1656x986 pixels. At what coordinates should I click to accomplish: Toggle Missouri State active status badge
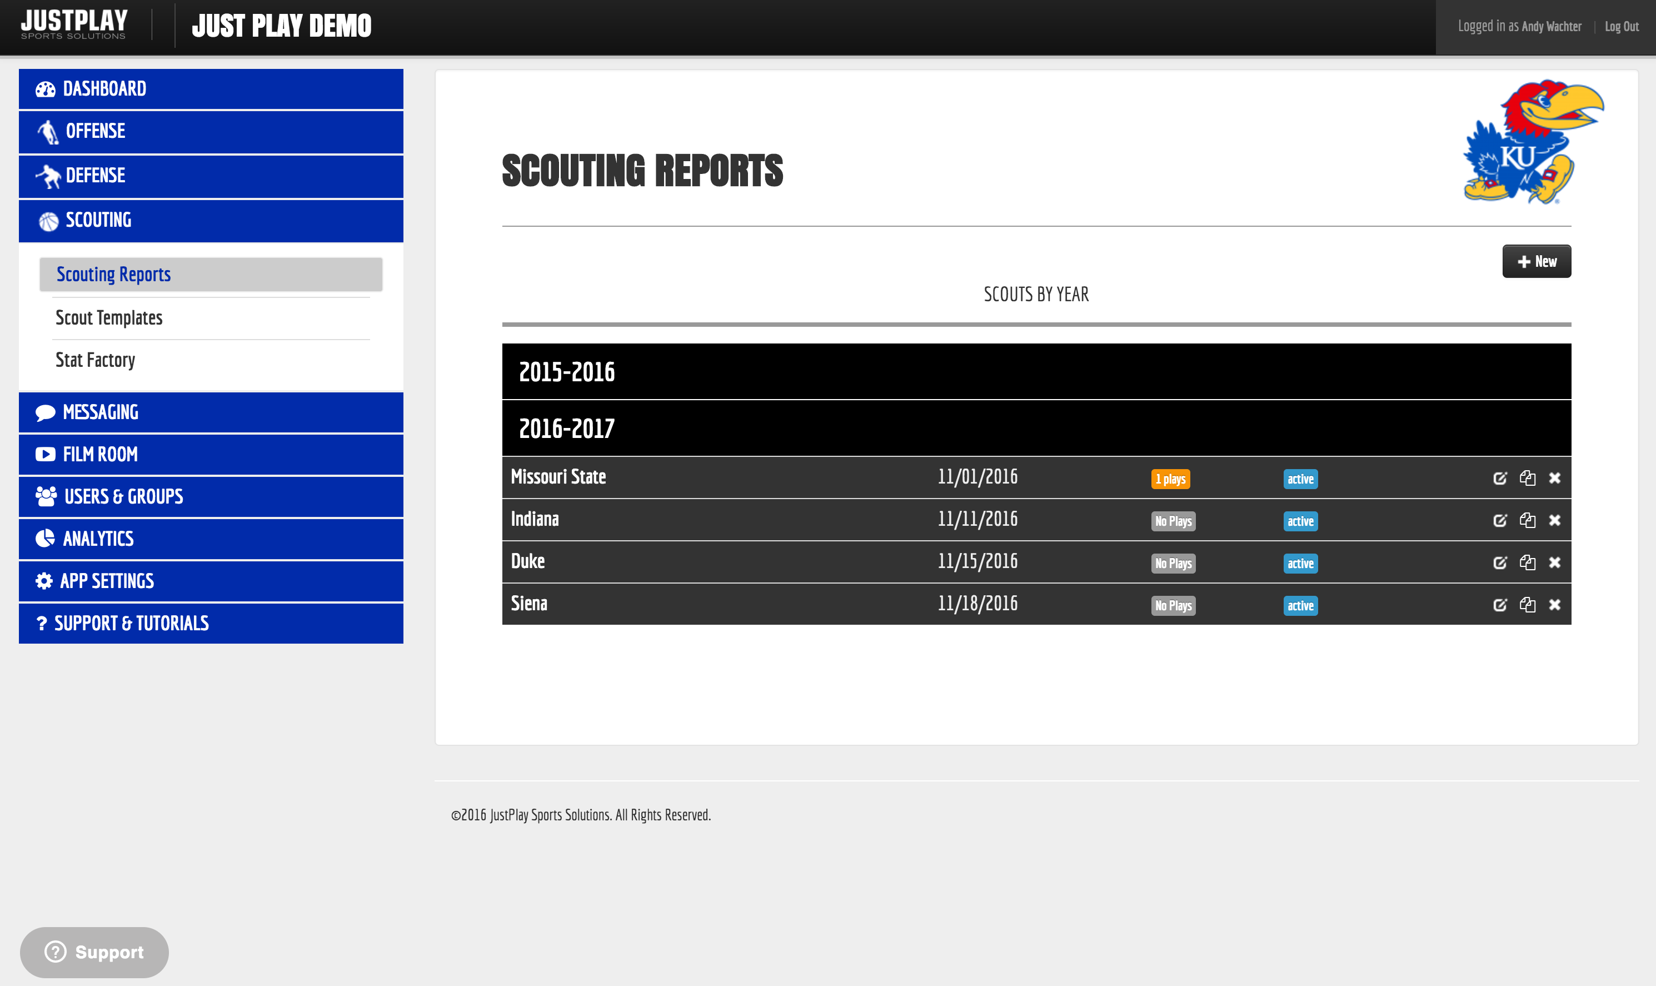click(1300, 479)
